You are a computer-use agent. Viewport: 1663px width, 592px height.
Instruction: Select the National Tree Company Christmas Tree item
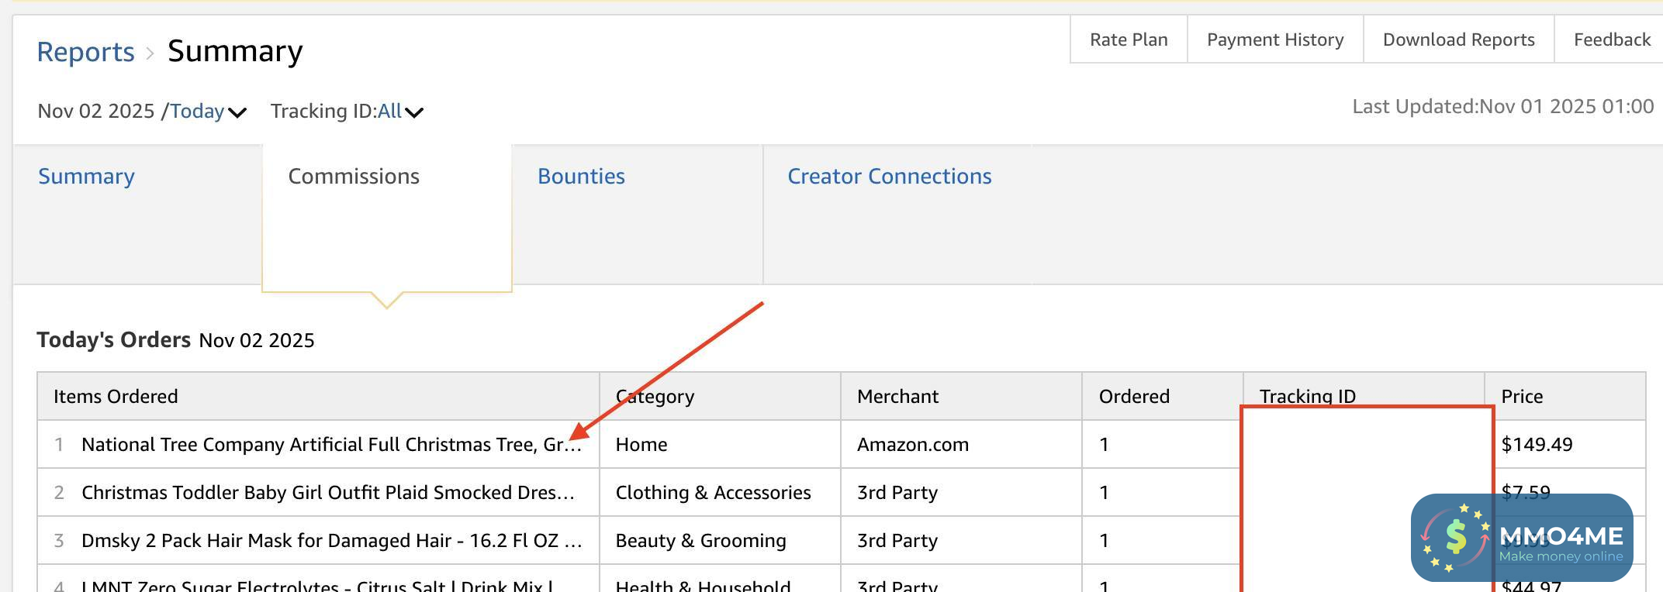330,445
